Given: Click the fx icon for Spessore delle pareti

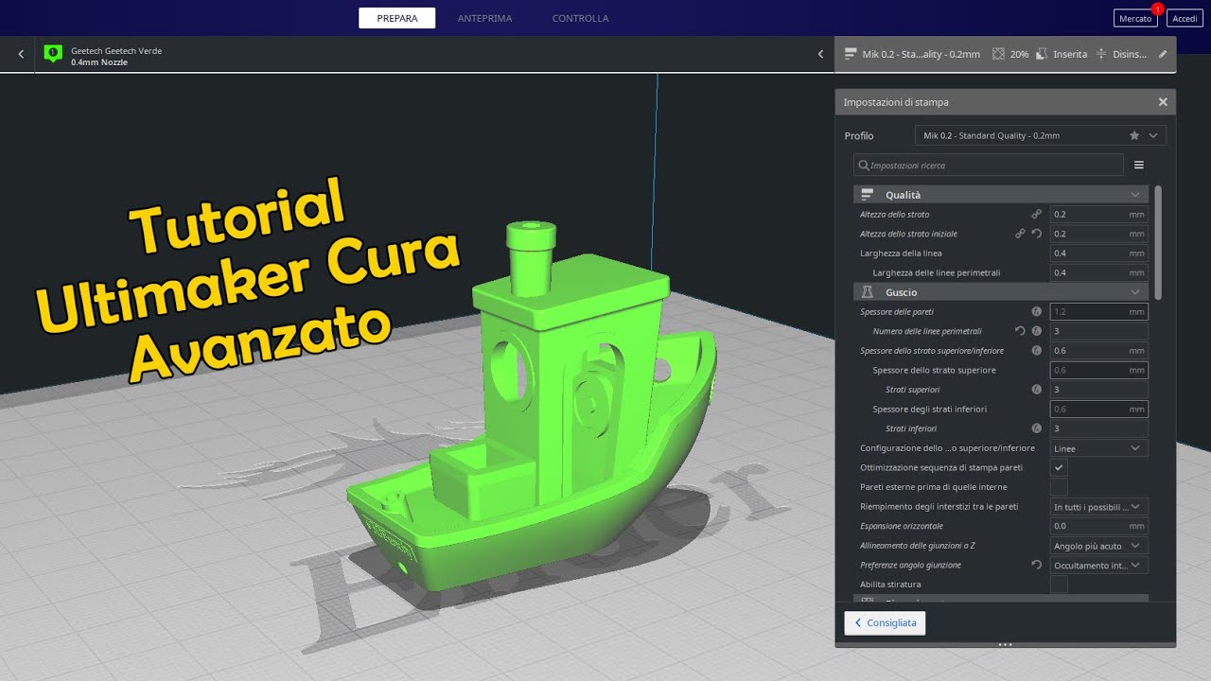Looking at the screenshot, I should [x=1036, y=311].
